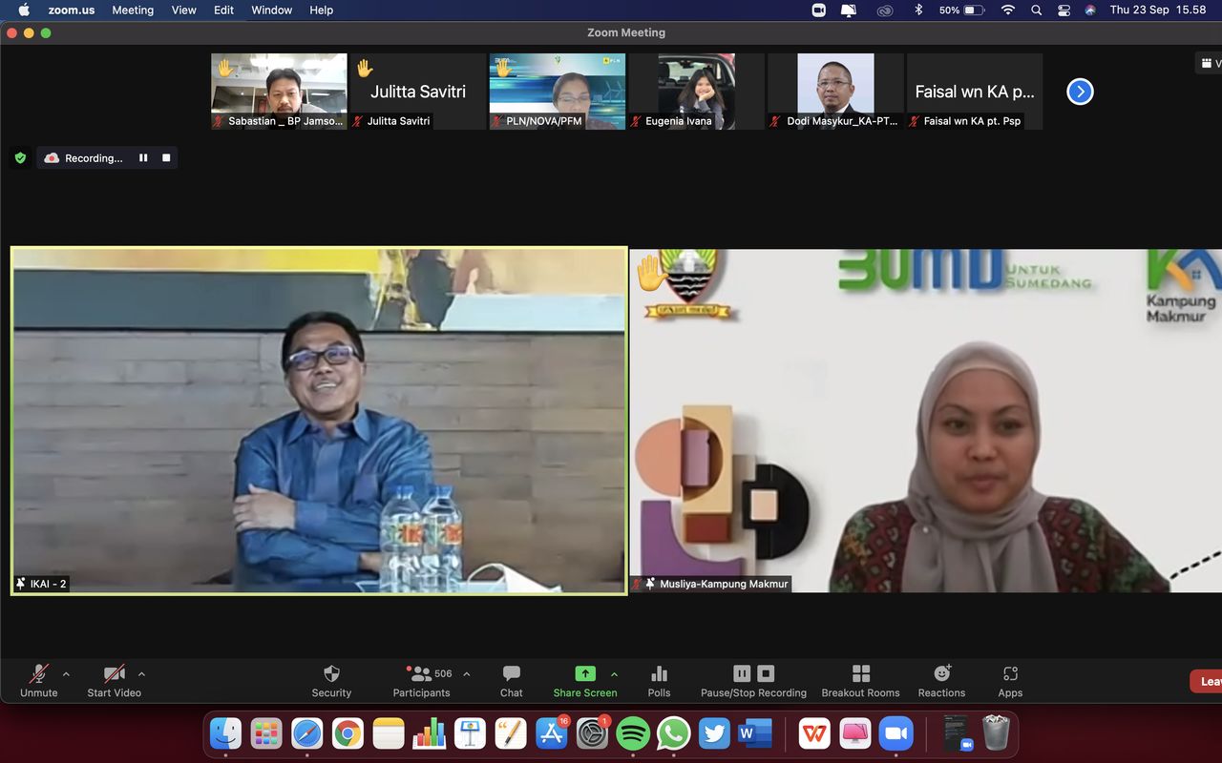Open the zoom.us menu
This screenshot has width=1222, height=763.
70,10
